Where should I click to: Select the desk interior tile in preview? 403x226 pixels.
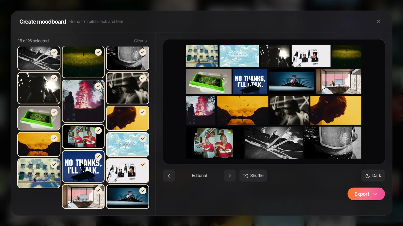[x=339, y=81]
